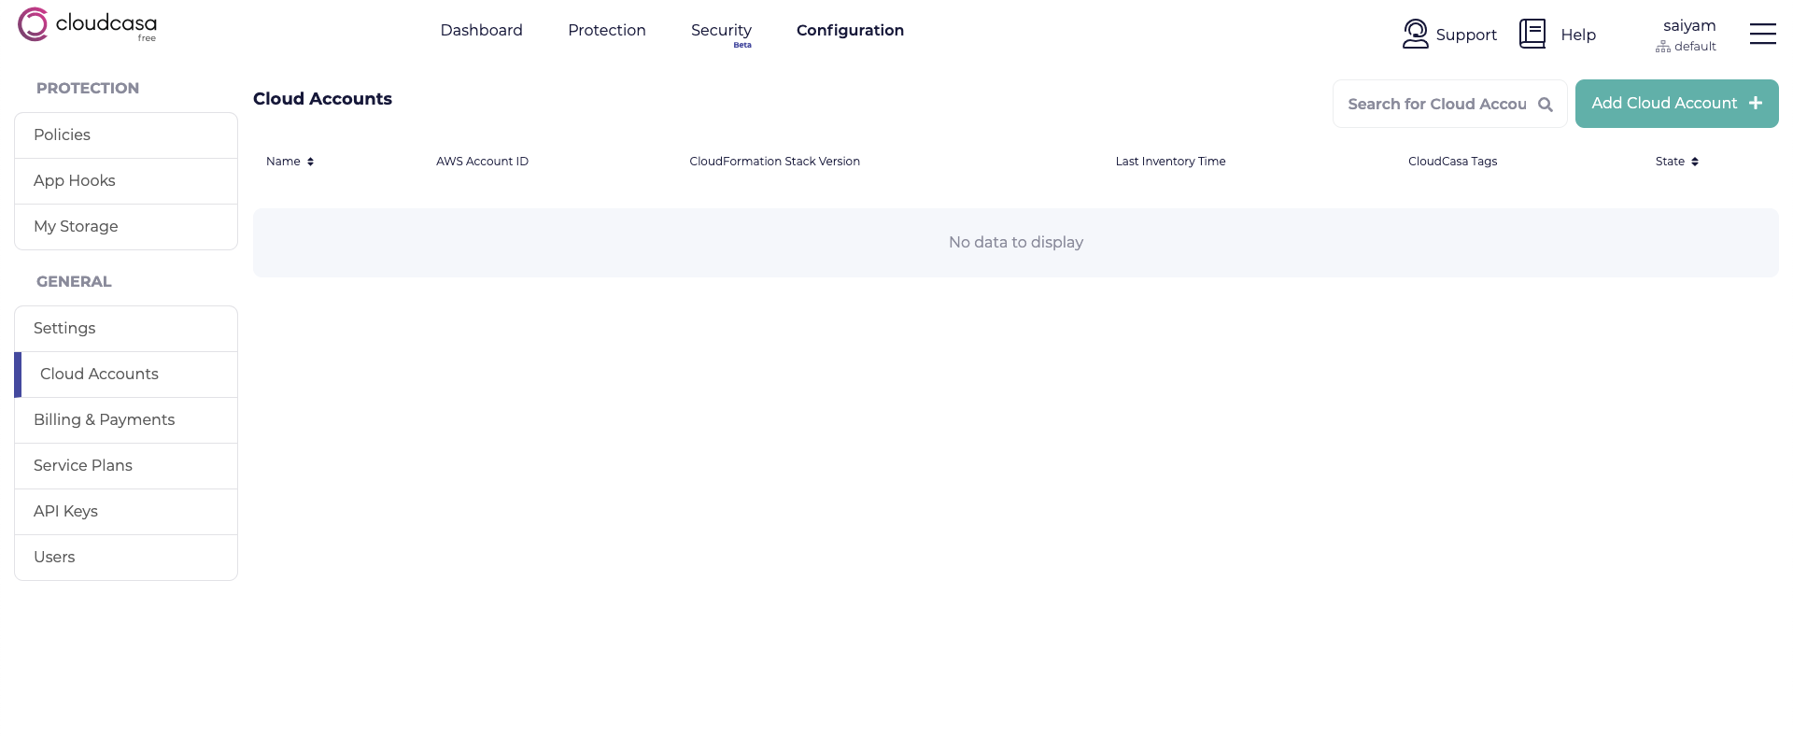Open the Help book icon
Image resolution: width=1793 pixels, height=736 pixels.
tap(1532, 34)
